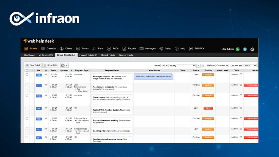Open the Items per page dropdown
The height and width of the screenshot is (157, 279).
pos(164,66)
